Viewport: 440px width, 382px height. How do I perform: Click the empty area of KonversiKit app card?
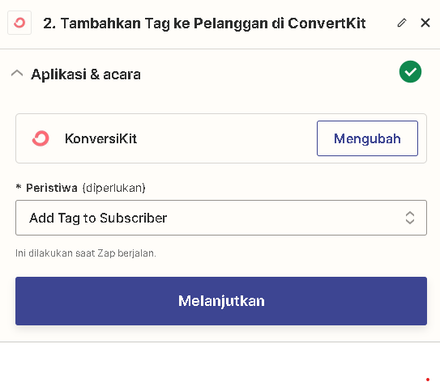(x=227, y=138)
